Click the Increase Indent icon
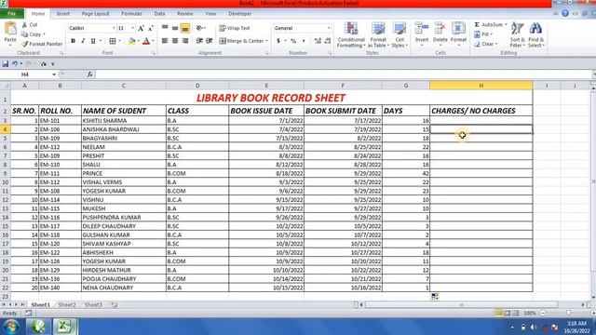596x335 pixels. [209, 41]
